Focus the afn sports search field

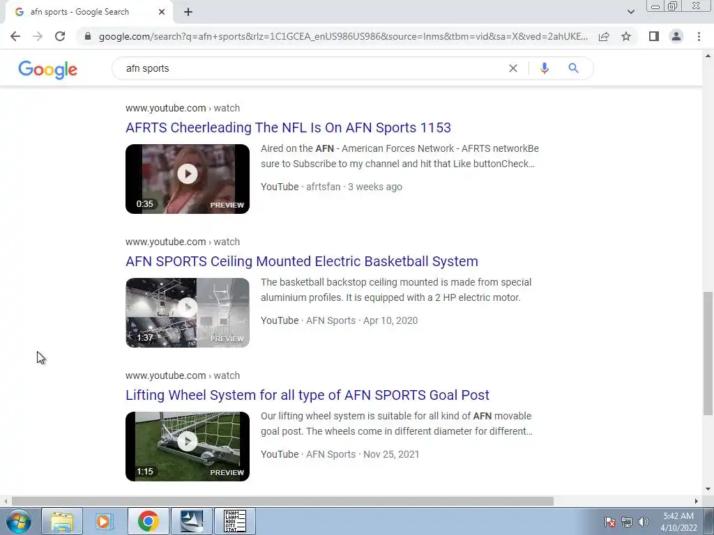tap(314, 68)
